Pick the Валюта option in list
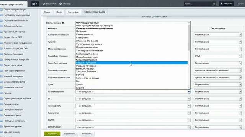 pyautogui.click(x=132, y=75)
